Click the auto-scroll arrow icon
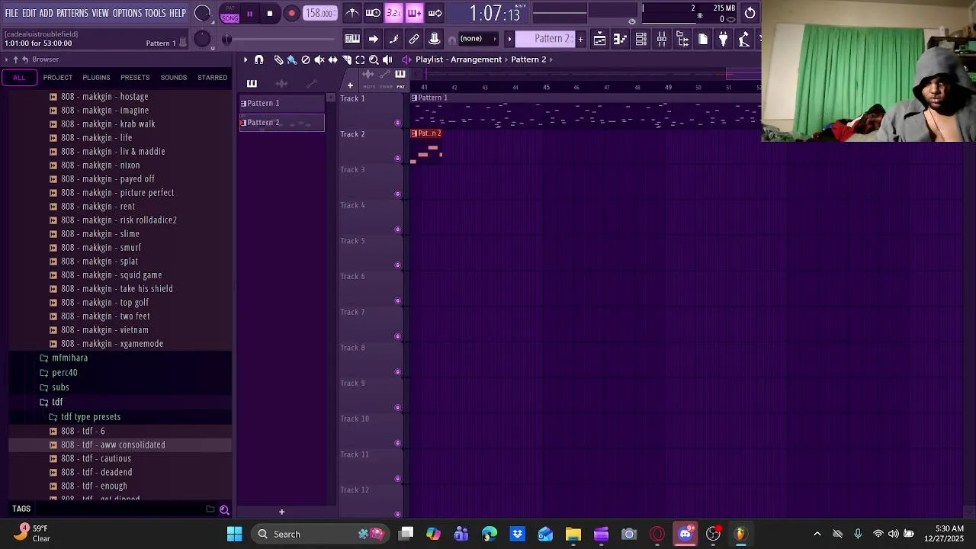The image size is (976, 549). [373, 39]
